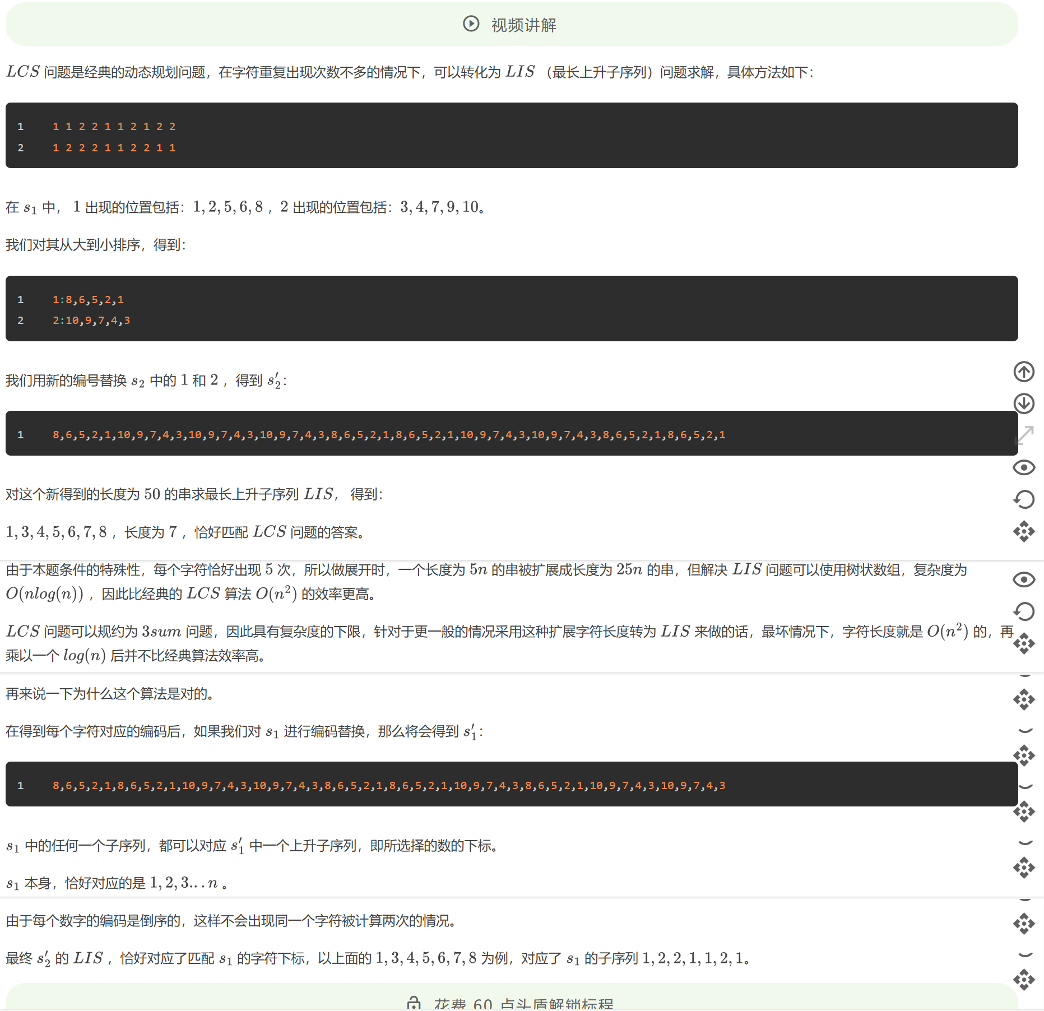This screenshot has height=1011, width=1044.
Task: Click code line "1:8,6,5,2,1"
Action: tap(88, 300)
